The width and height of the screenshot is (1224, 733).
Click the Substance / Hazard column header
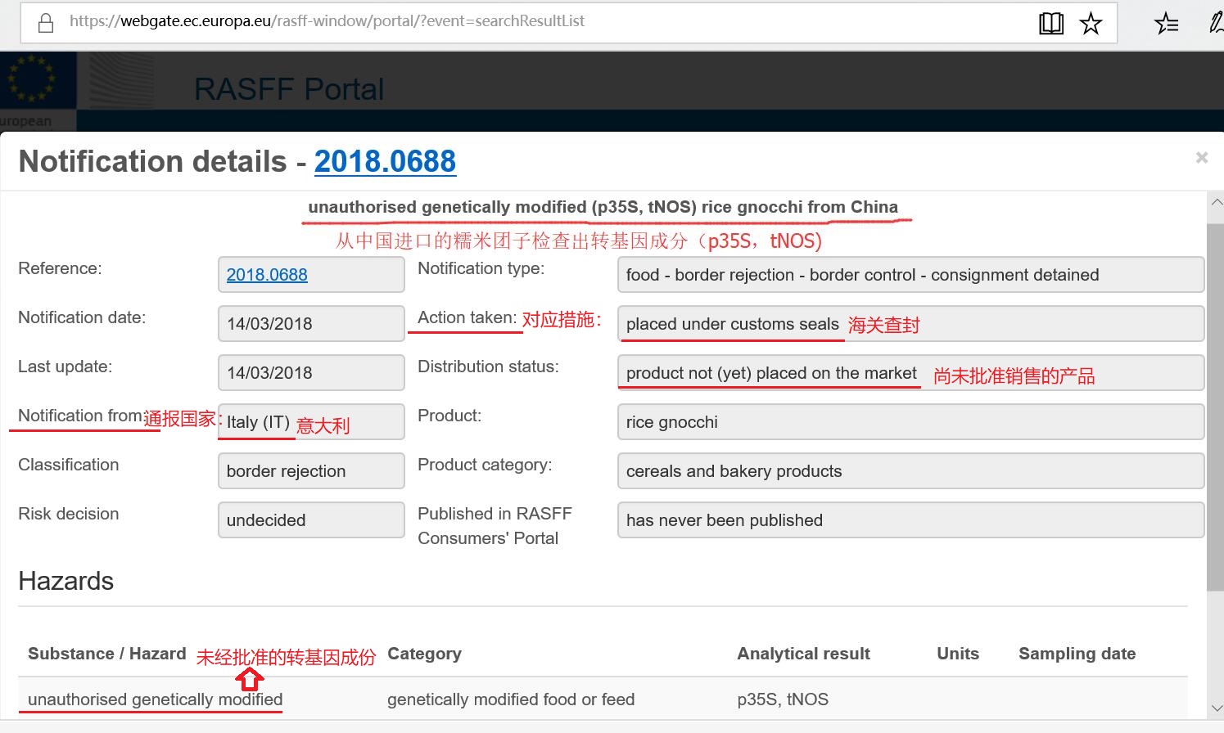(106, 654)
